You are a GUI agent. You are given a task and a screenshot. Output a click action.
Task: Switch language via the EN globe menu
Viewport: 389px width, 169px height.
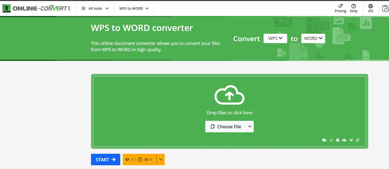(370, 8)
